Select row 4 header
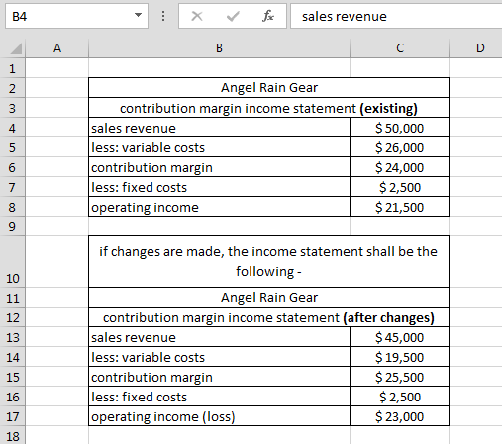The width and height of the screenshot is (502, 444). [x=12, y=128]
